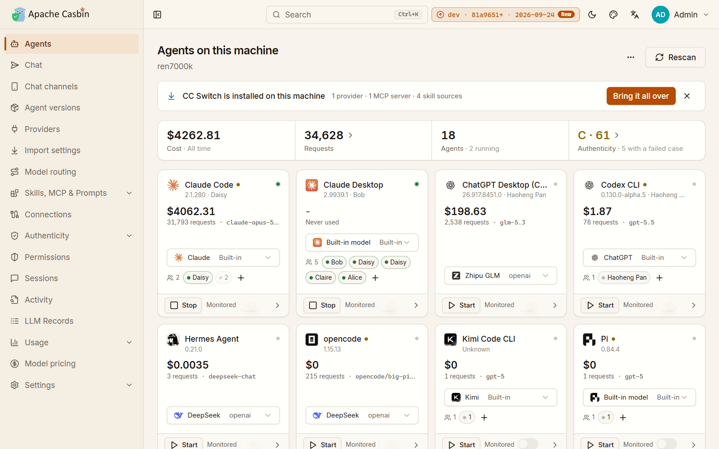
Task: Open the language translation icon
Action: [x=635, y=15]
